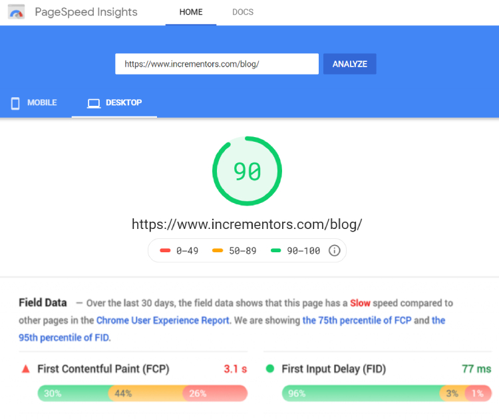Click the green 90–100 legend marker

(275, 250)
